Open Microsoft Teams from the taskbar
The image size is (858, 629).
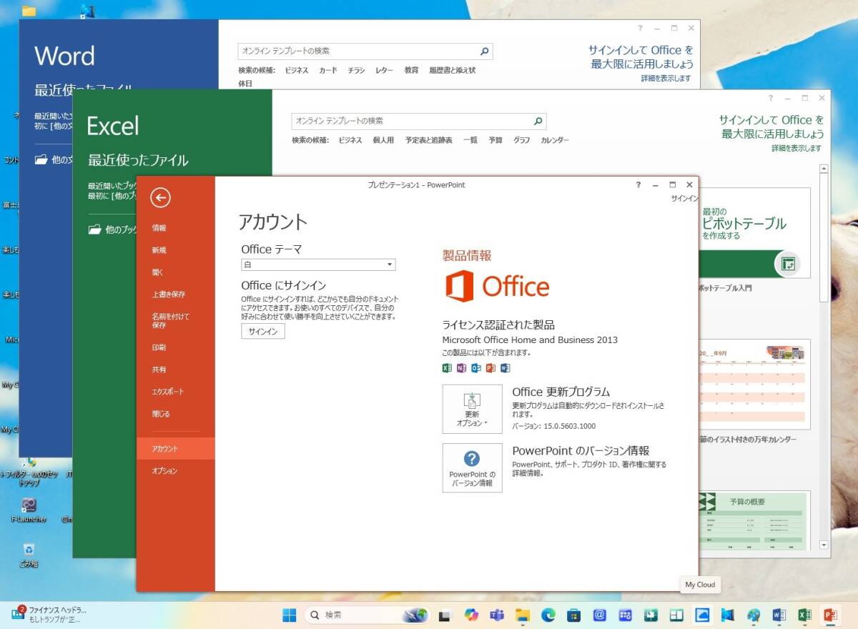(x=496, y=615)
